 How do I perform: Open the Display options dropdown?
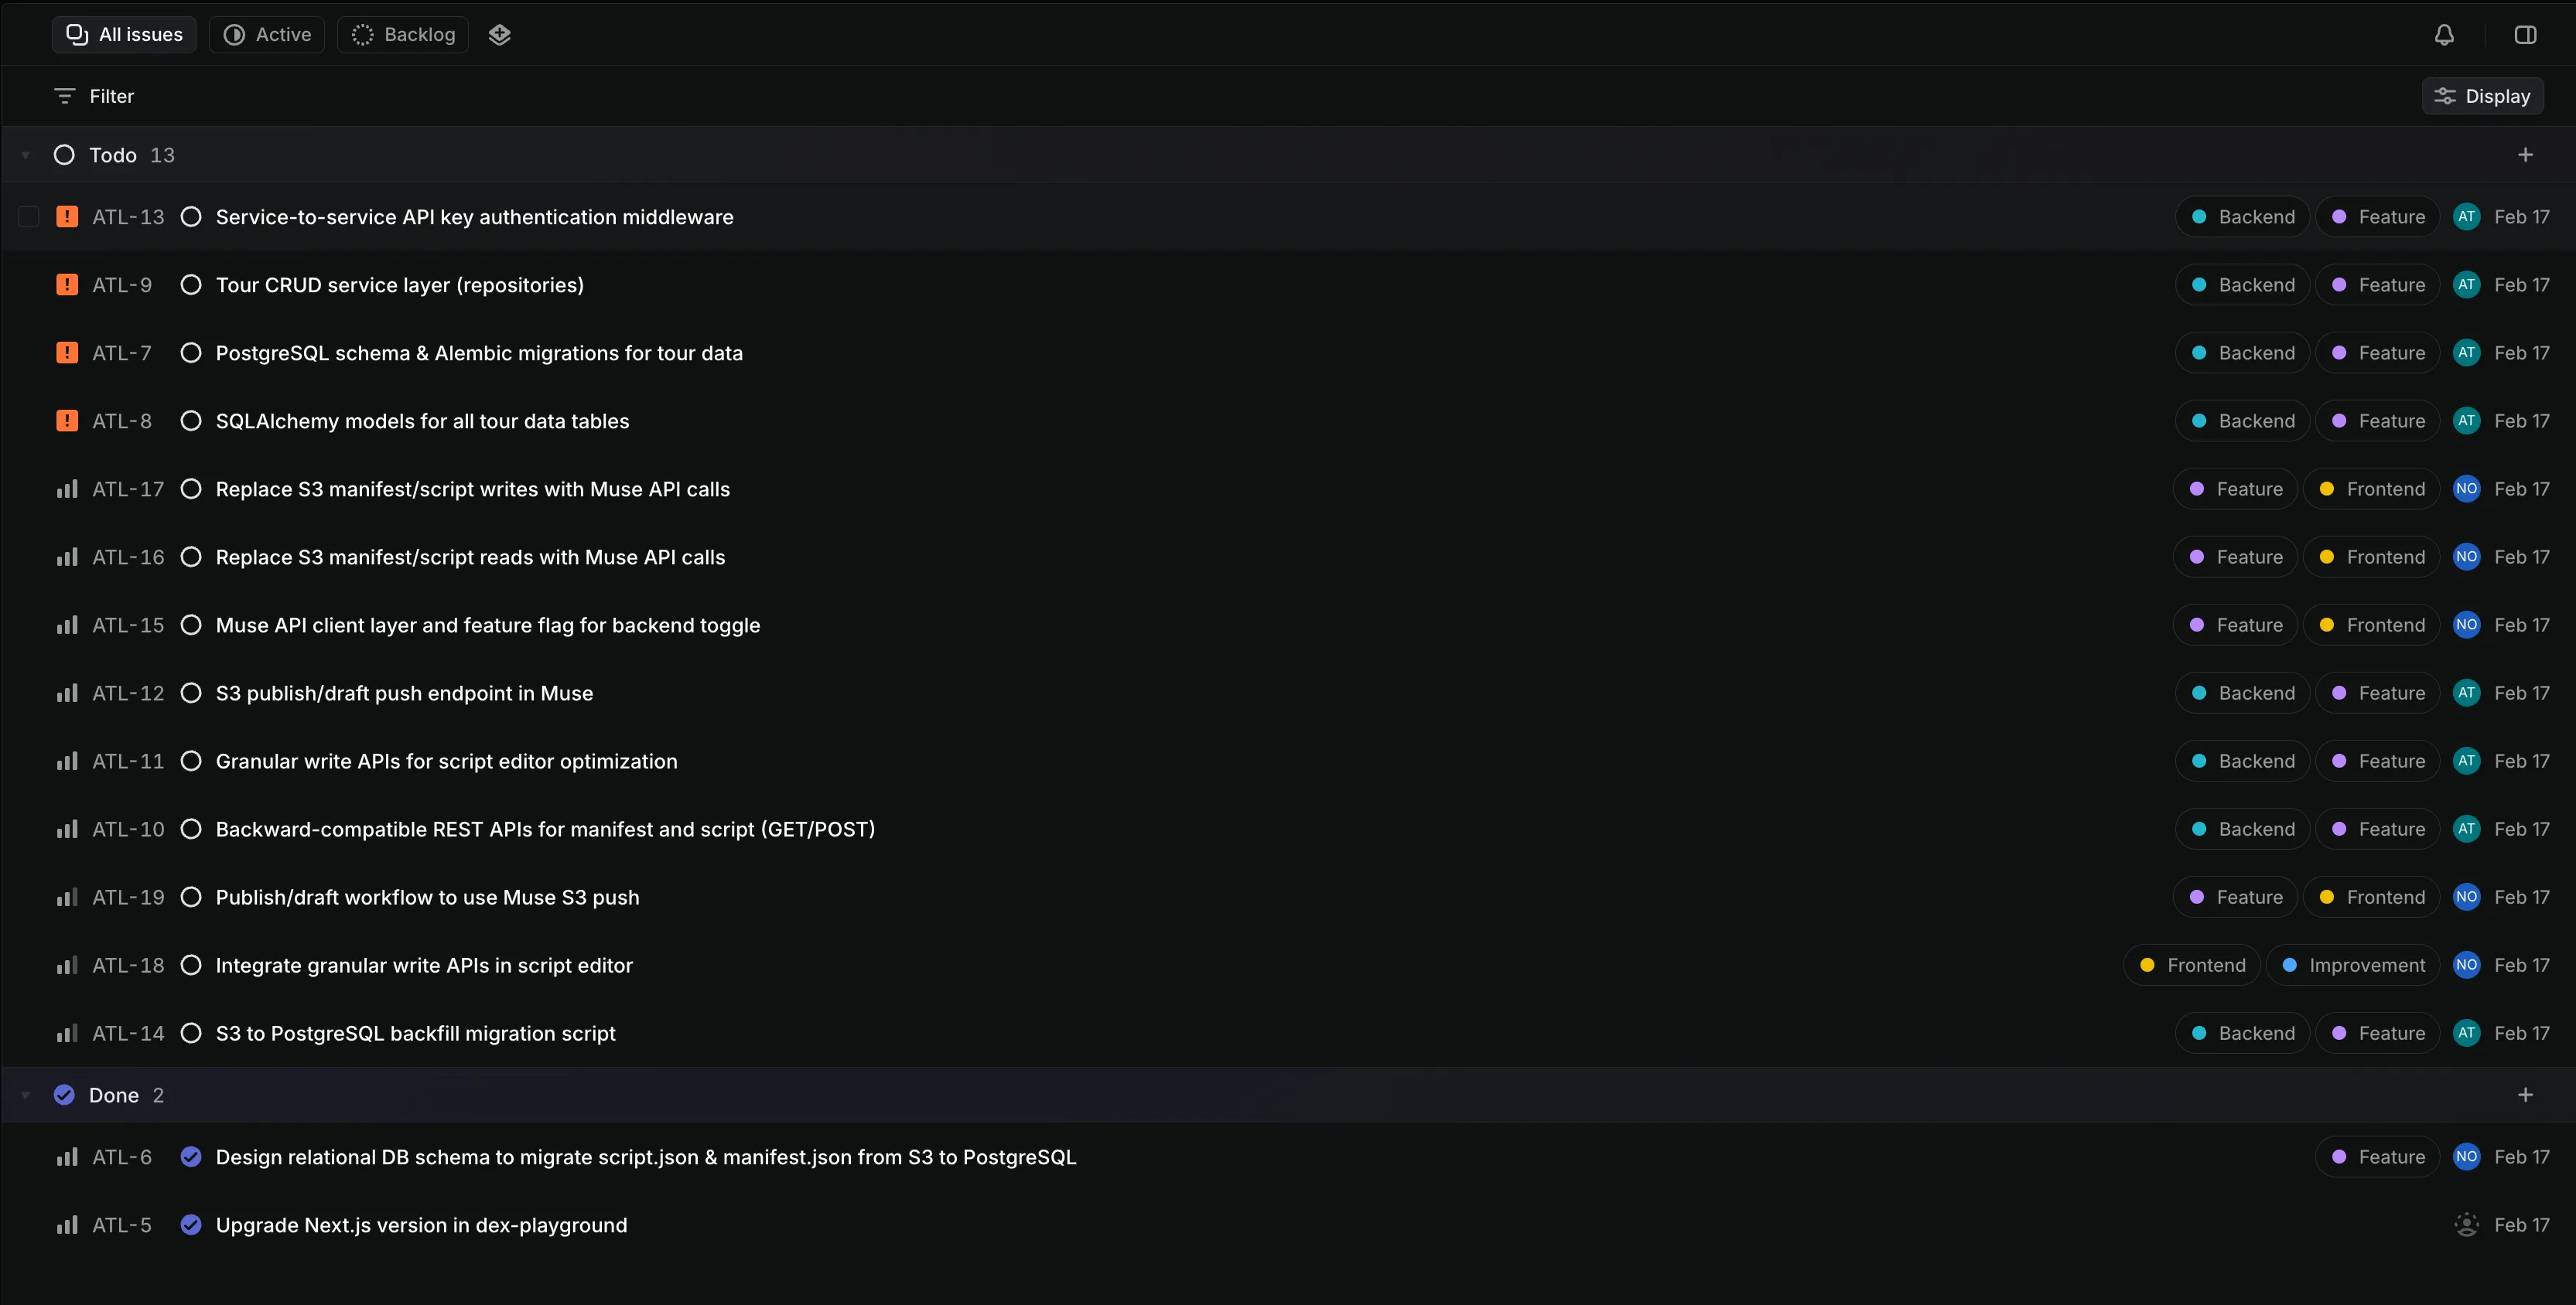[2482, 96]
